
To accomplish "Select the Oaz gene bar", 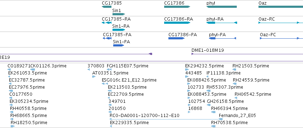I will coord(281,7).
